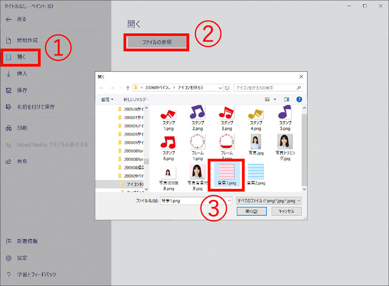The height and width of the screenshot is (286, 389).
Task: Click the 保存 disk icon
Action: 8,90
